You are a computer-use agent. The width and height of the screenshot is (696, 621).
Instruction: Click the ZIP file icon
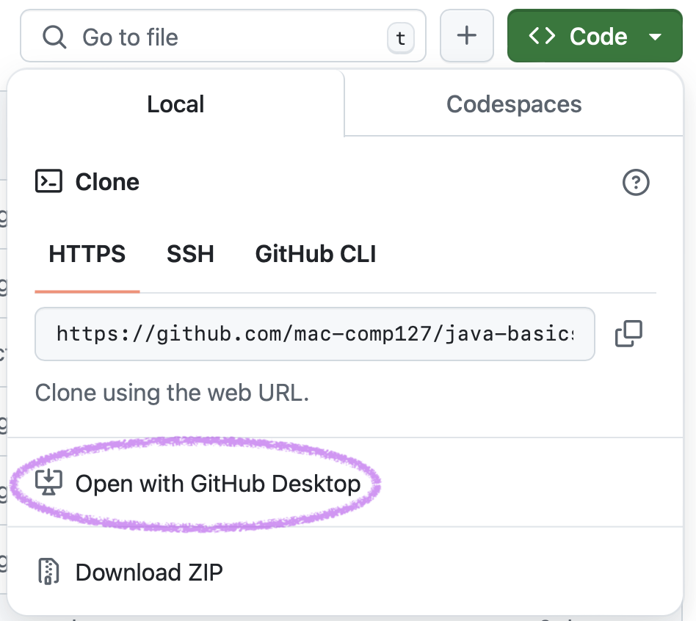click(x=47, y=572)
